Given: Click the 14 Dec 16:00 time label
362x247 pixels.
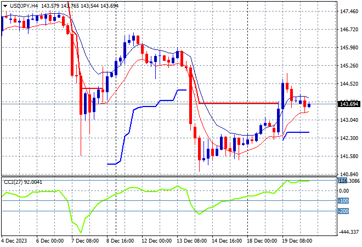Looking at the screenshot, I should pyautogui.click(x=227, y=241).
